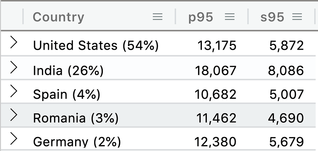Click the s95 value 4,690 for Romania
This screenshot has width=318, height=151.
(x=286, y=118)
